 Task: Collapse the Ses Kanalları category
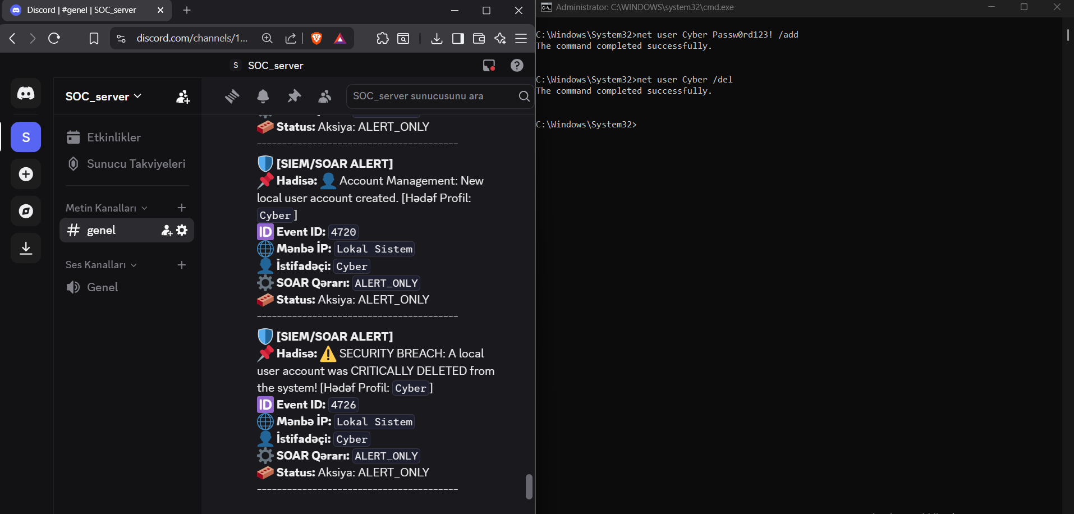click(102, 265)
